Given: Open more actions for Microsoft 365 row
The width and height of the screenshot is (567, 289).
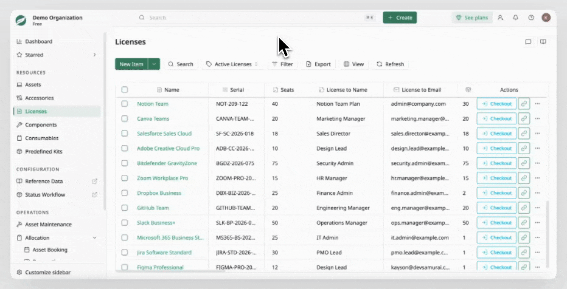Looking at the screenshot, I should tap(537, 237).
